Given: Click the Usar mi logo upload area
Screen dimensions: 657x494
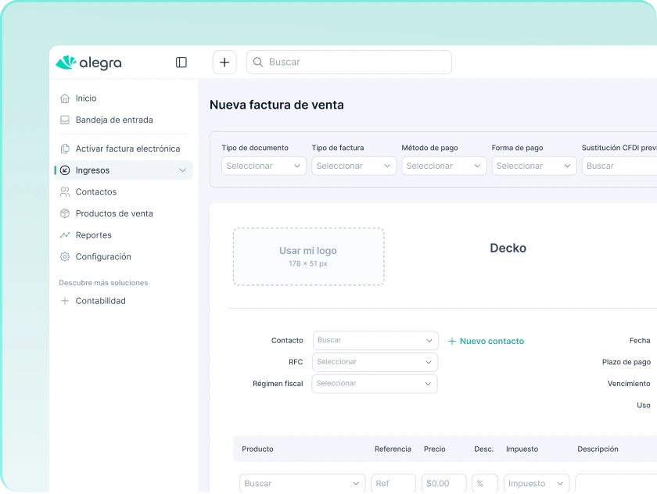Looking at the screenshot, I should point(308,256).
